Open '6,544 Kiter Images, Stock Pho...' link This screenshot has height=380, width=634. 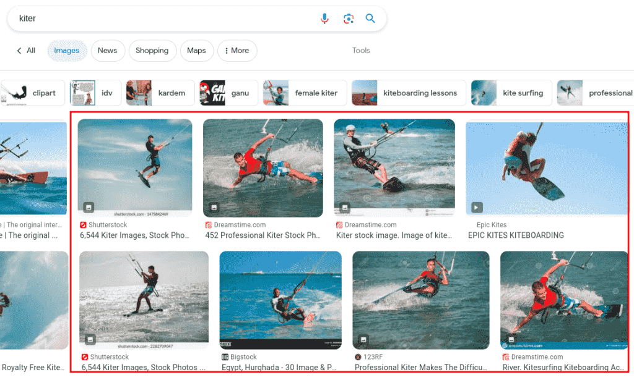click(x=134, y=235)
